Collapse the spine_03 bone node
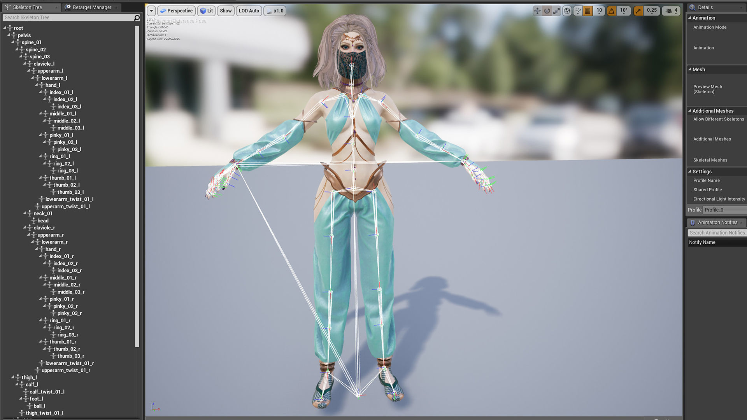747x420 pixels. coord(21,57)
